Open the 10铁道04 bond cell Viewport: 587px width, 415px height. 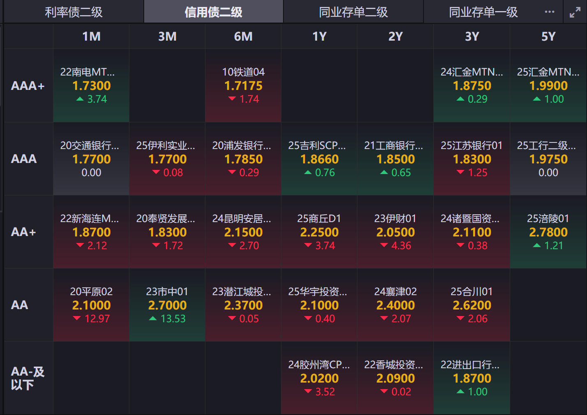243,86
